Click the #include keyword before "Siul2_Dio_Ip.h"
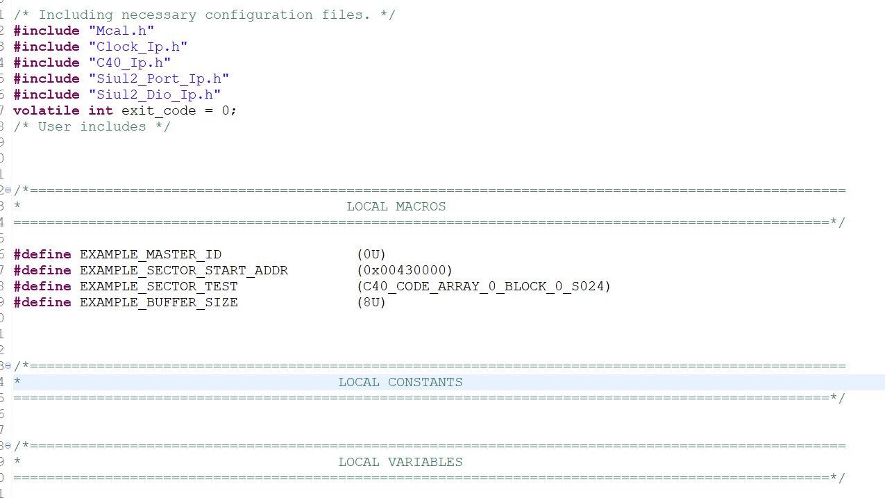885x498 pixels. point(47,94)
